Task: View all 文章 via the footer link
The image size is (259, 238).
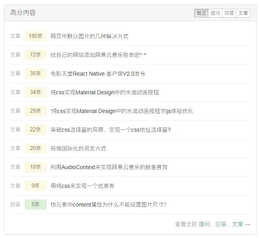Action: [x=238, y=224]
